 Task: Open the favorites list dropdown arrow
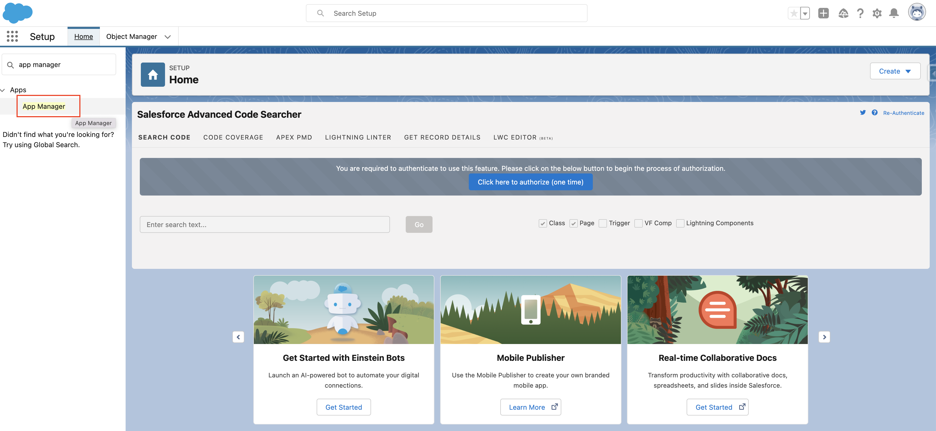click(x=805, y=13)
